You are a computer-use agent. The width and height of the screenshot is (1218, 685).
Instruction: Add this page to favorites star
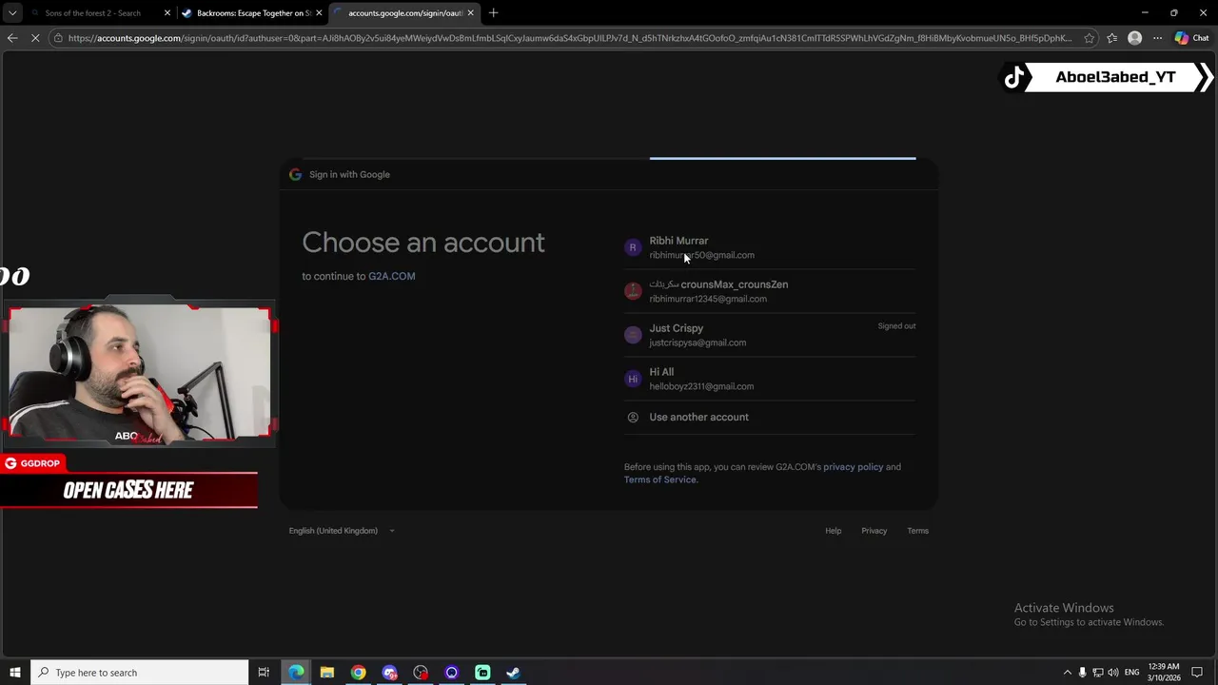coord(1090,38)
